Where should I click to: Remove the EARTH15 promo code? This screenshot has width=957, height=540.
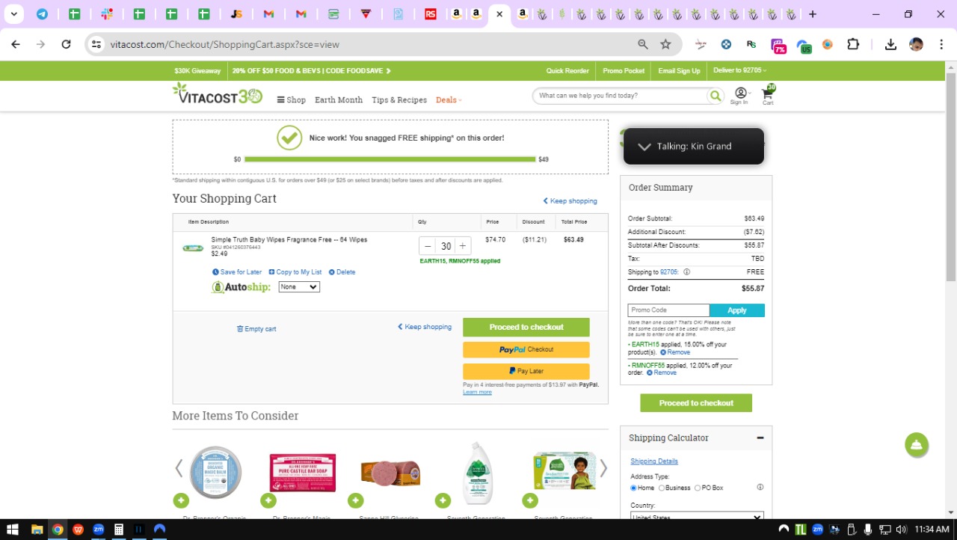pyautogui.click(x=675, y=352)
